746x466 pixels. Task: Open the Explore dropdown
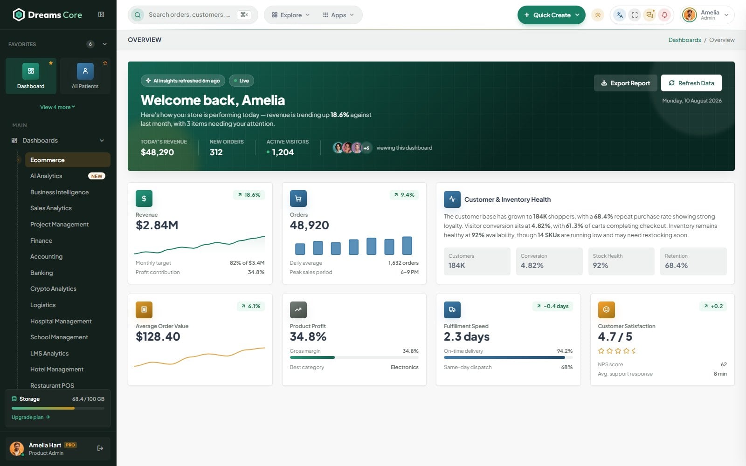click(290, 15)
